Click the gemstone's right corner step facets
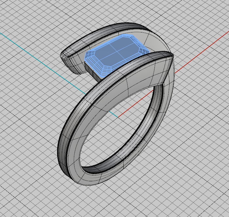 pyautogui.click(x=143, y=50)
